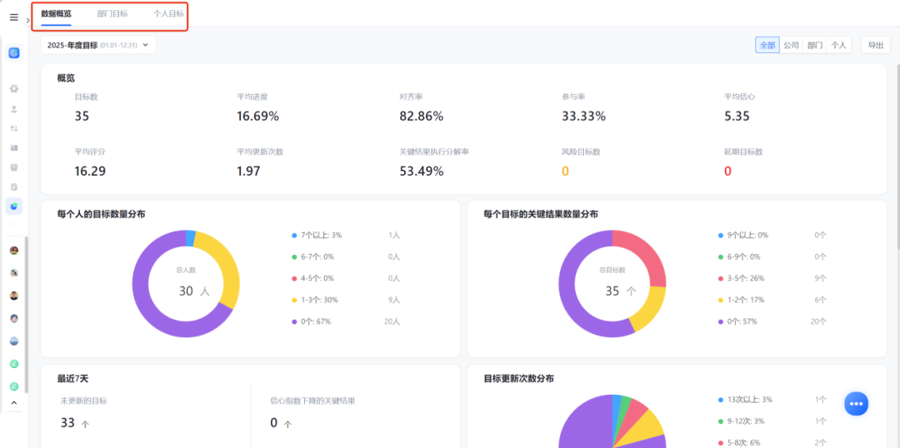Collapse sidebar list with bottom up-chevron

point(14,403)
